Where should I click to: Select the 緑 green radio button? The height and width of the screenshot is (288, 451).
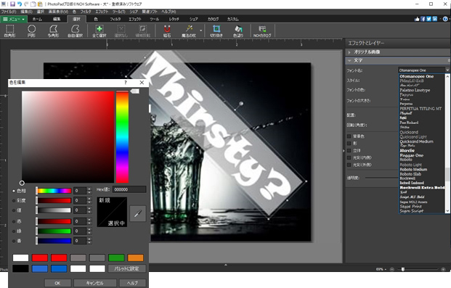(14, 231)
